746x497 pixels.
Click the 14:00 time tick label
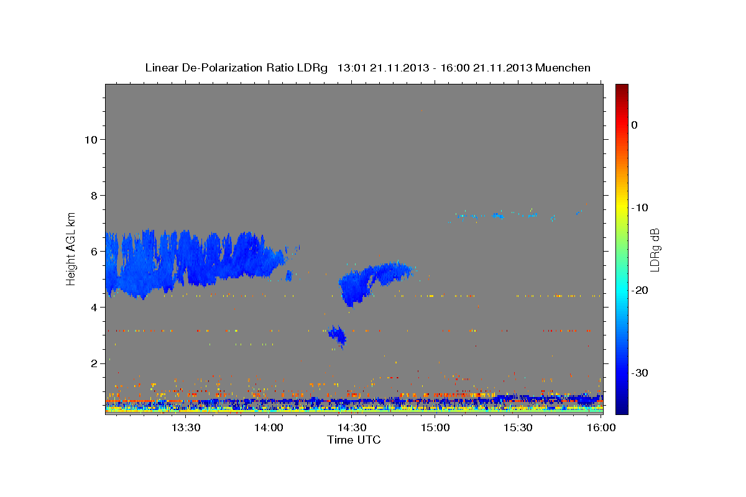point(269,427)
